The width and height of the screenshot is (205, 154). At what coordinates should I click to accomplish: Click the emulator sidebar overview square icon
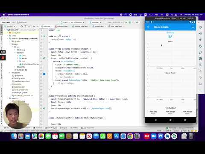tap(200, 84)
